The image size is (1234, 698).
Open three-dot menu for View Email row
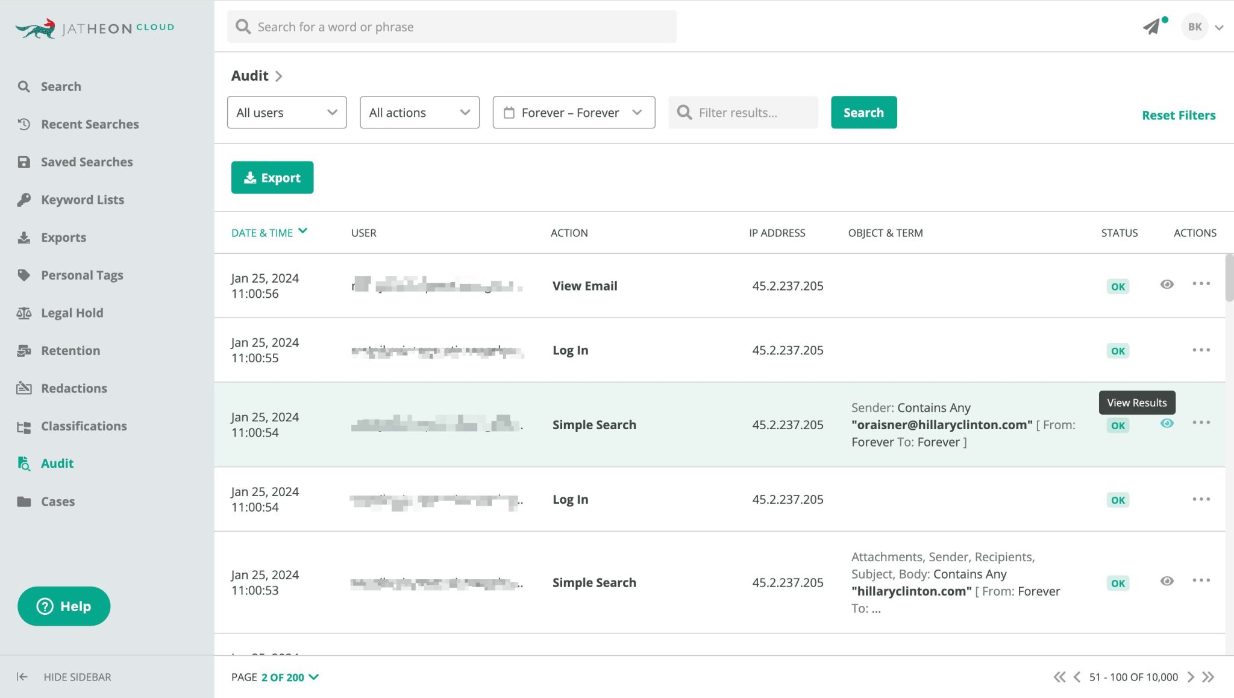[1201, 284]
